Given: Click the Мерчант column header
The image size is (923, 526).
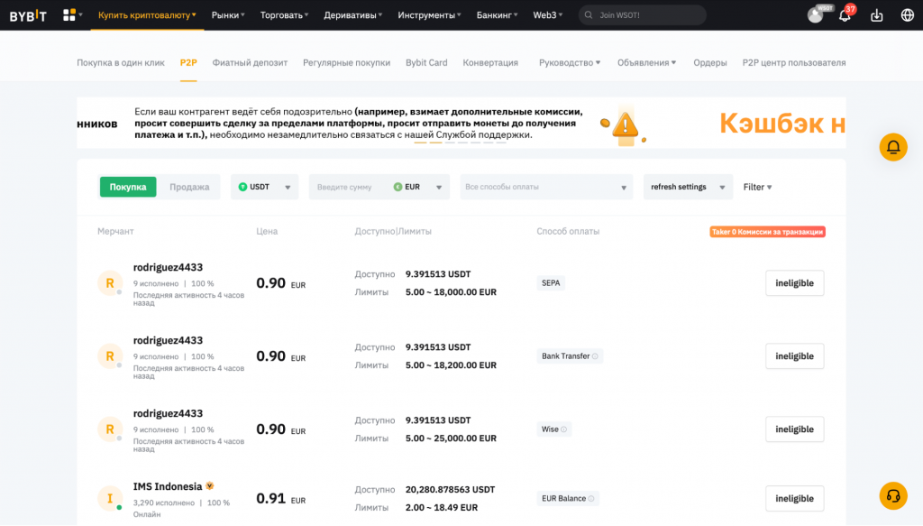Looking at the screenshot, I should [x=115, y=232].
